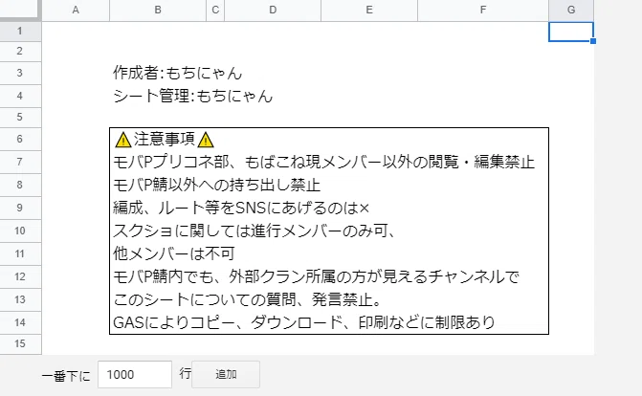Select column E header
Screen dimensions: 642x396
(x=369, y=11)
